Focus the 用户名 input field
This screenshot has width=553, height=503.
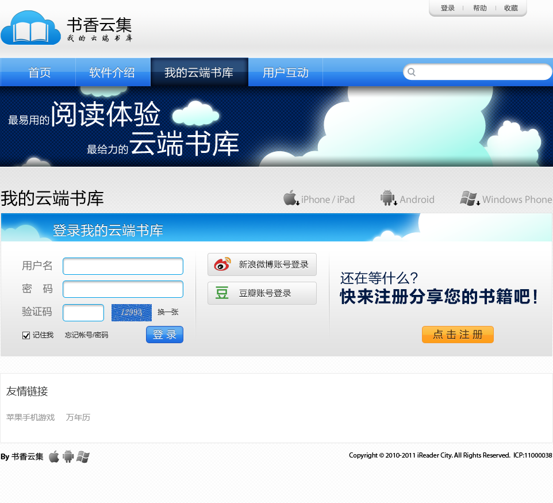(x=123, y=266)
